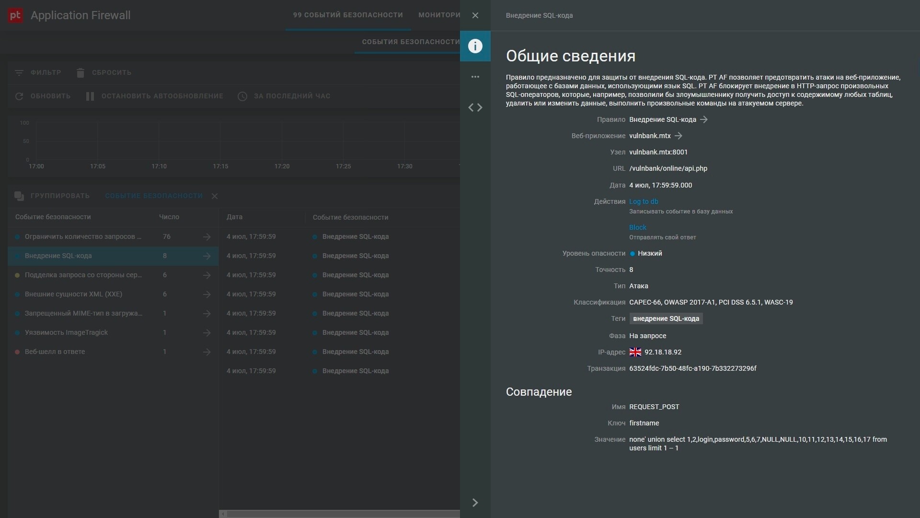Screen dimensions: 920x518
Task: Select the URL /vulnbank/online/api.php
Action: [x=668, y=168]
